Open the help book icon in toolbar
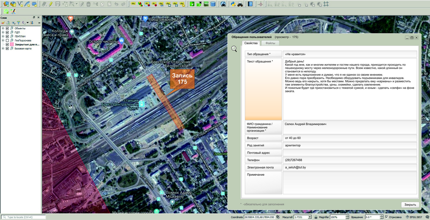 tap(250, 4)
